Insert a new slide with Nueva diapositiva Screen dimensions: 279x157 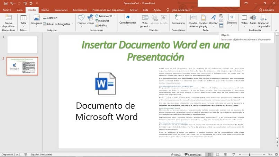coord(9,21)
